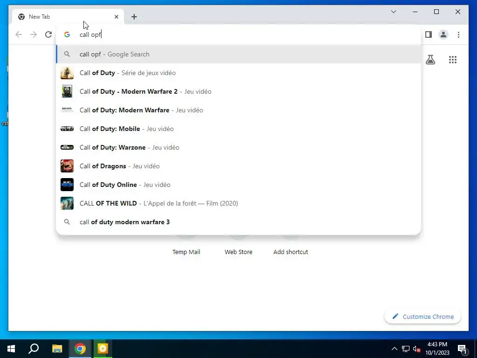Viewport: 477px width, 358px height.
Task: Open the profile avatar button
Action: 443,34
